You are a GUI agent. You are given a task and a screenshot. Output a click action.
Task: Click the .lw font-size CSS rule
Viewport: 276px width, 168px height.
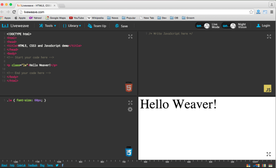tap(26, 100)
